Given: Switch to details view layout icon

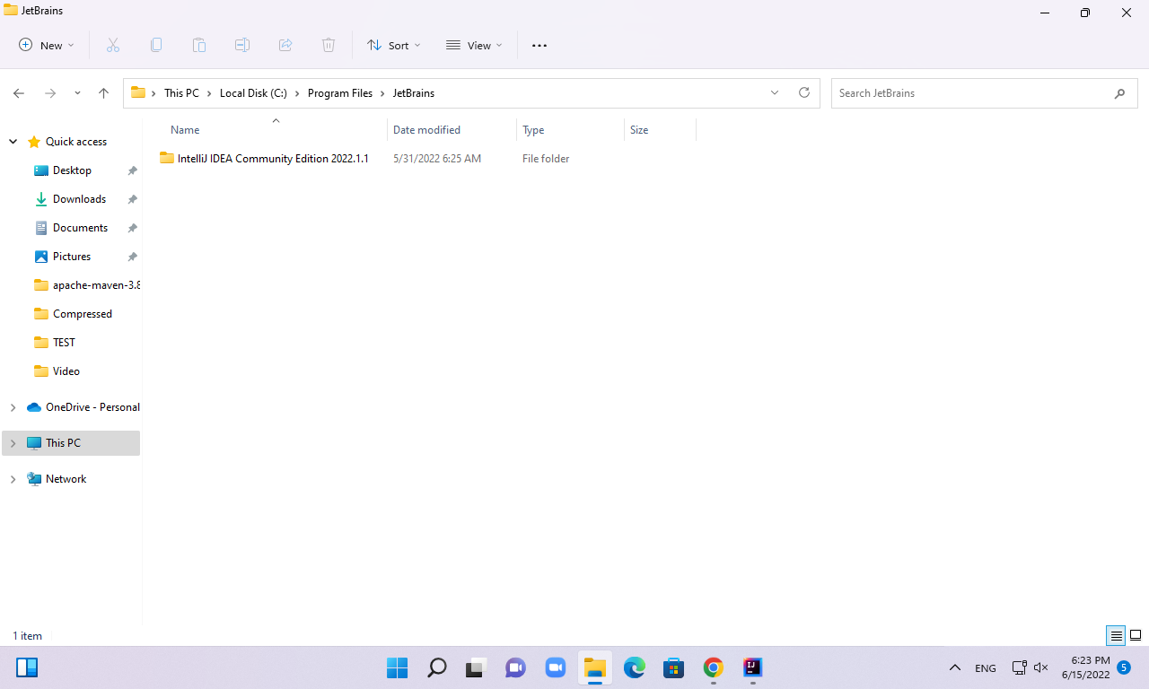Looking at the screenshot, I should (x=1117, y=636).
